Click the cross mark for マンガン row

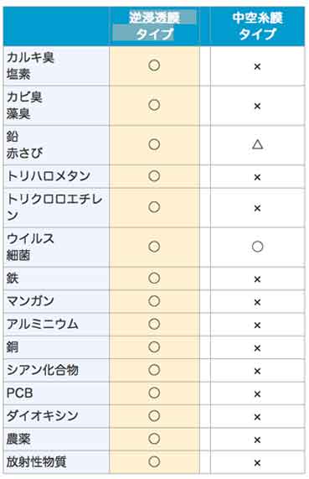(257, 302)
